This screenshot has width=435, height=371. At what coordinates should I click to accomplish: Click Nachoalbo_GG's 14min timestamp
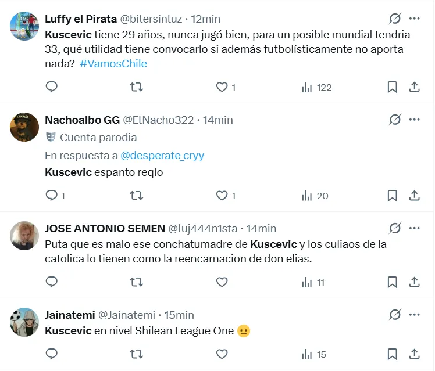(x=217, y=120)
